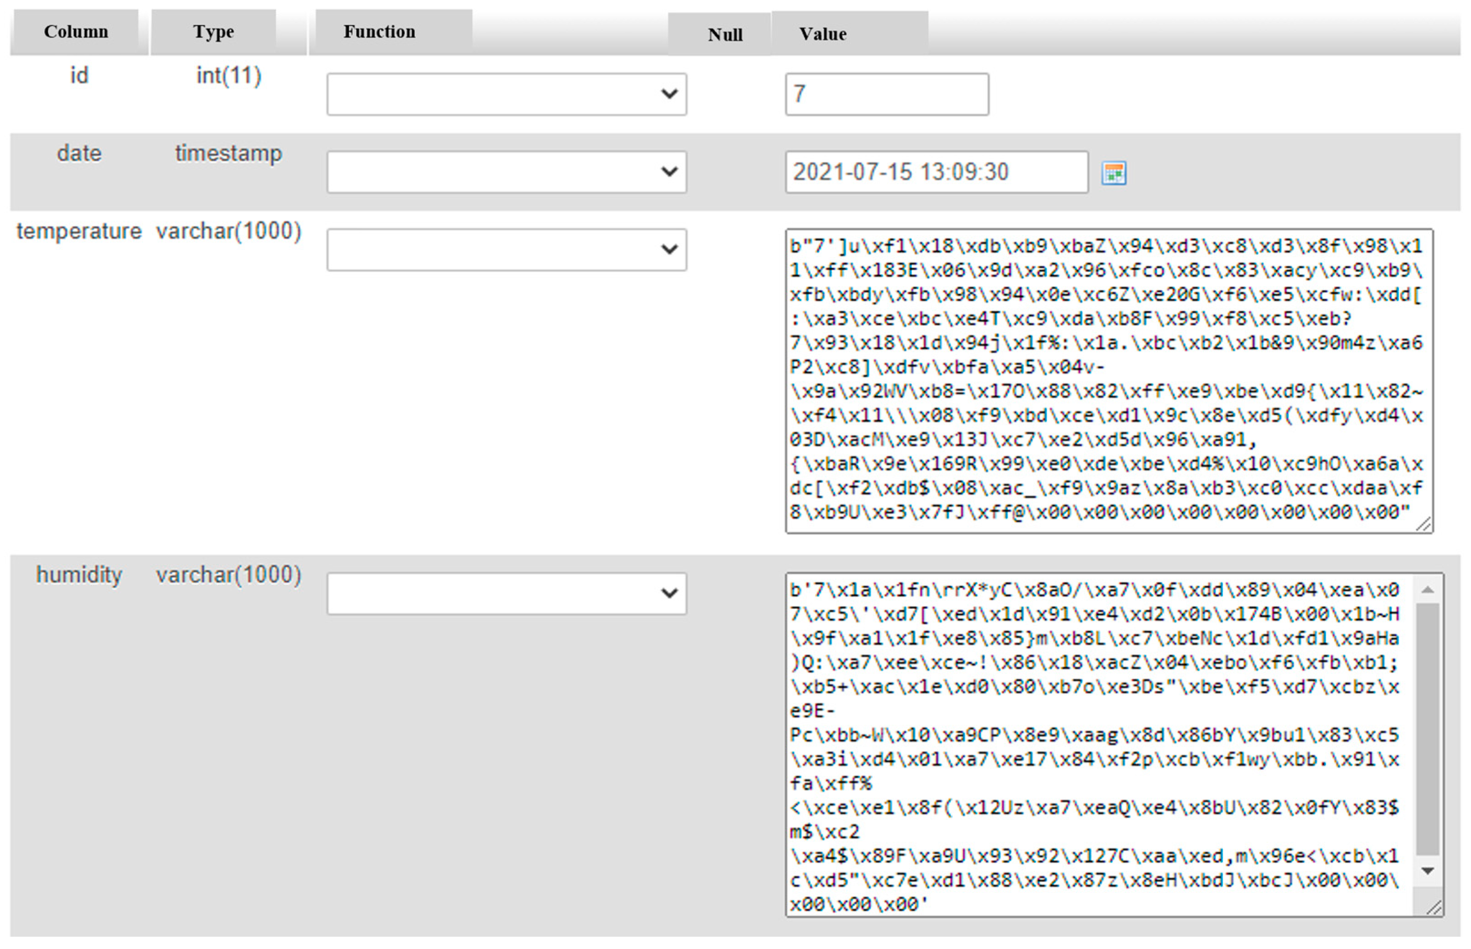1471x949 pixels.
Task: Click the humidity textarea scroll up arrow
Action: coord(1427,591)
